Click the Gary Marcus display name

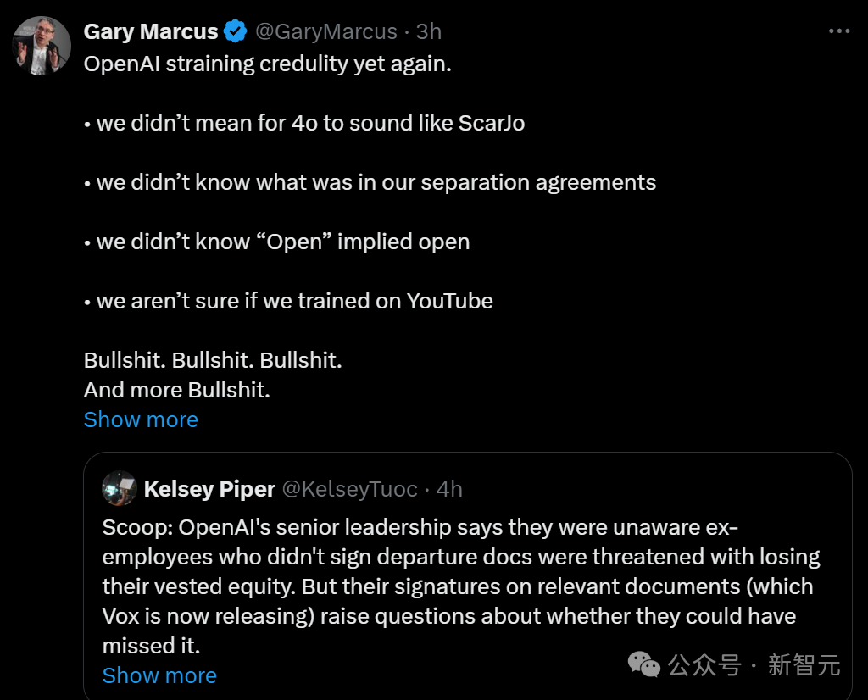coord(151,32)
